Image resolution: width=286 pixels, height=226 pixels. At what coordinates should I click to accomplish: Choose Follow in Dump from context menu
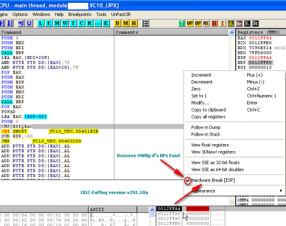point(206,127)
